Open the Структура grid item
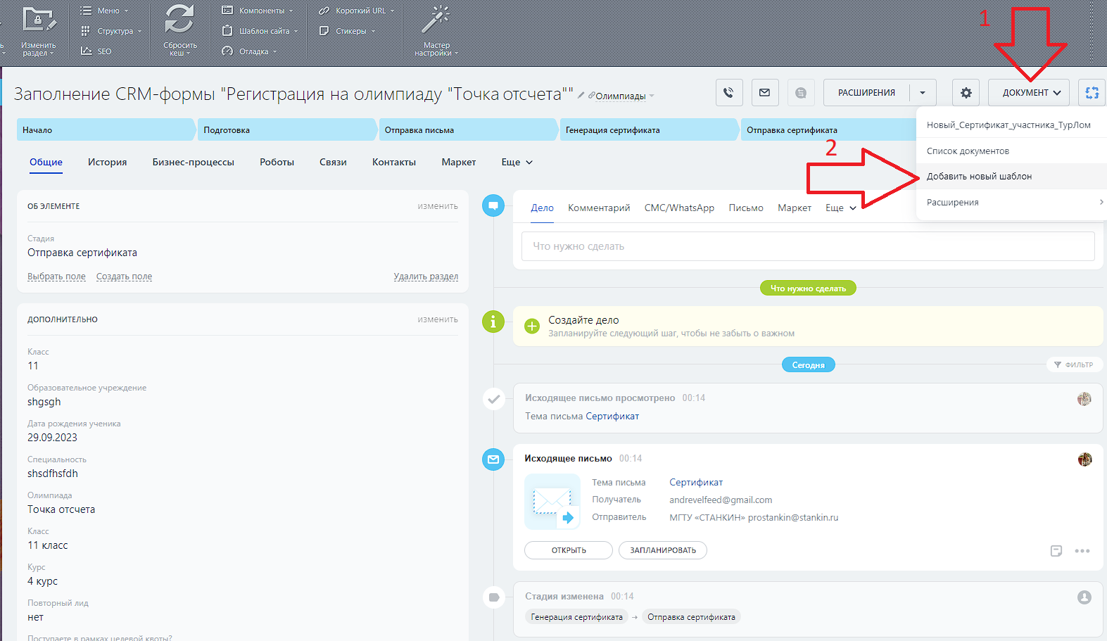Viewport: 1107px width, 641px height. (x=111, y=31)
